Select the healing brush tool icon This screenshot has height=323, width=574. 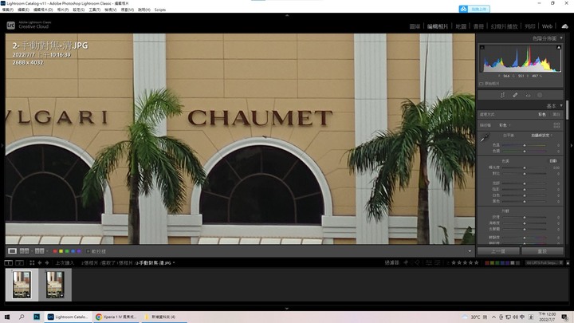(515, 95)
